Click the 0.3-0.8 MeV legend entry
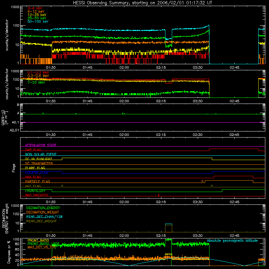Viewport: 269px width, 269px height. [x=38, y=76]
